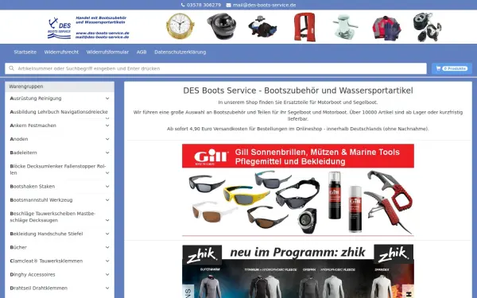Click the deck cleat image in header
Viewport: 477px width, 298px height.
(345, 27)
